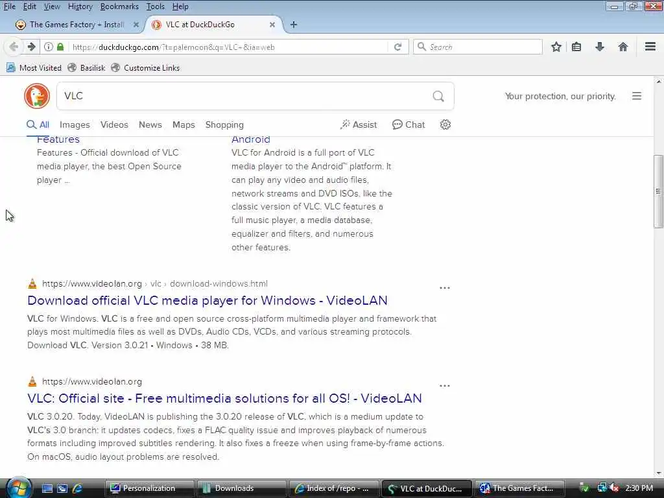Click the green padlock security icon

coord(60,47)
